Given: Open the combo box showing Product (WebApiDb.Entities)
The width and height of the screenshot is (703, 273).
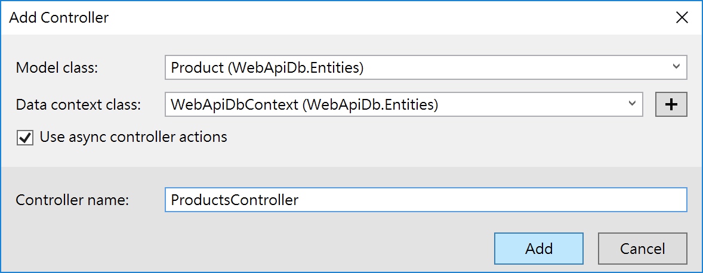Looking at the screenshot, I should (426, 67).
